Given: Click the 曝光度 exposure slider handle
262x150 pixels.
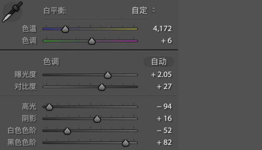Looking at the screenshot, I should [108, 75].
